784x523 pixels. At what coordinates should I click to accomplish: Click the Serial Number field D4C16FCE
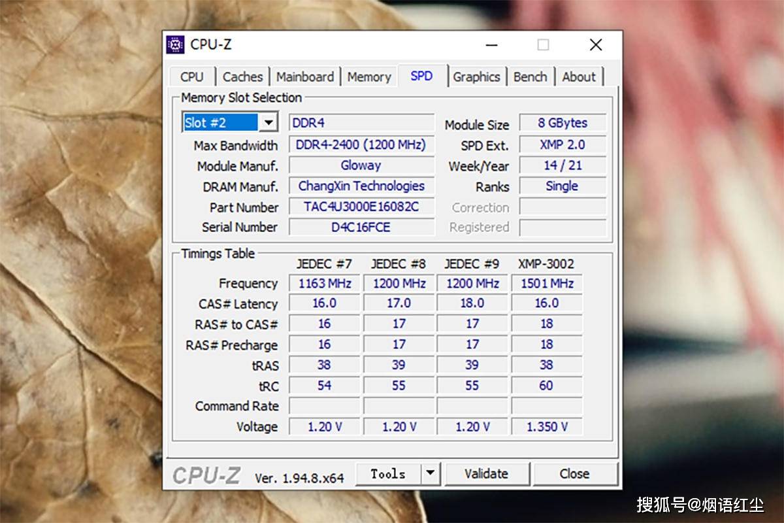tap(361, 227)
